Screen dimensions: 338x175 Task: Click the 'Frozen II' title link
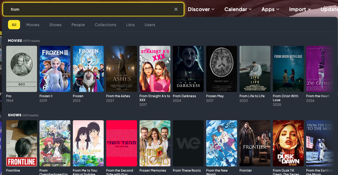click(46, 96)
